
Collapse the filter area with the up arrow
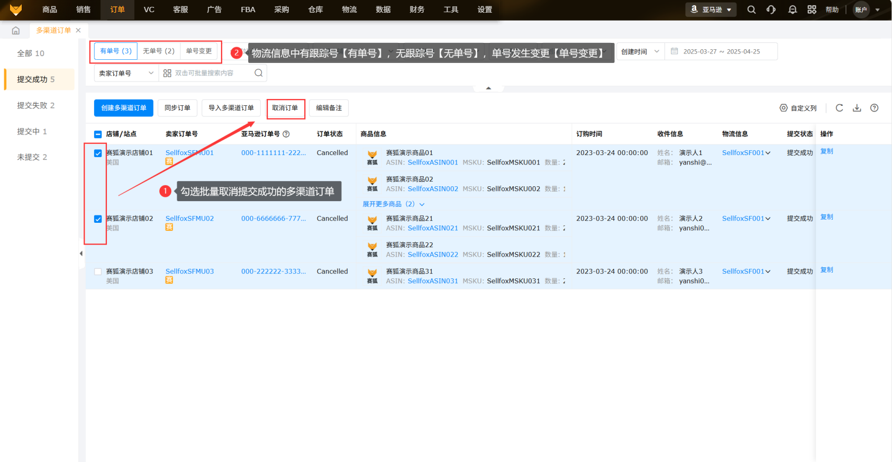pos(488,88)
